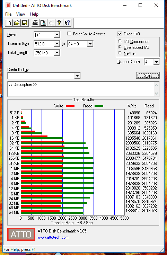The height and width of the screenshot is (255, 167).
Task: Click the Open file toolbar icon
Action: tap(17, 23)
